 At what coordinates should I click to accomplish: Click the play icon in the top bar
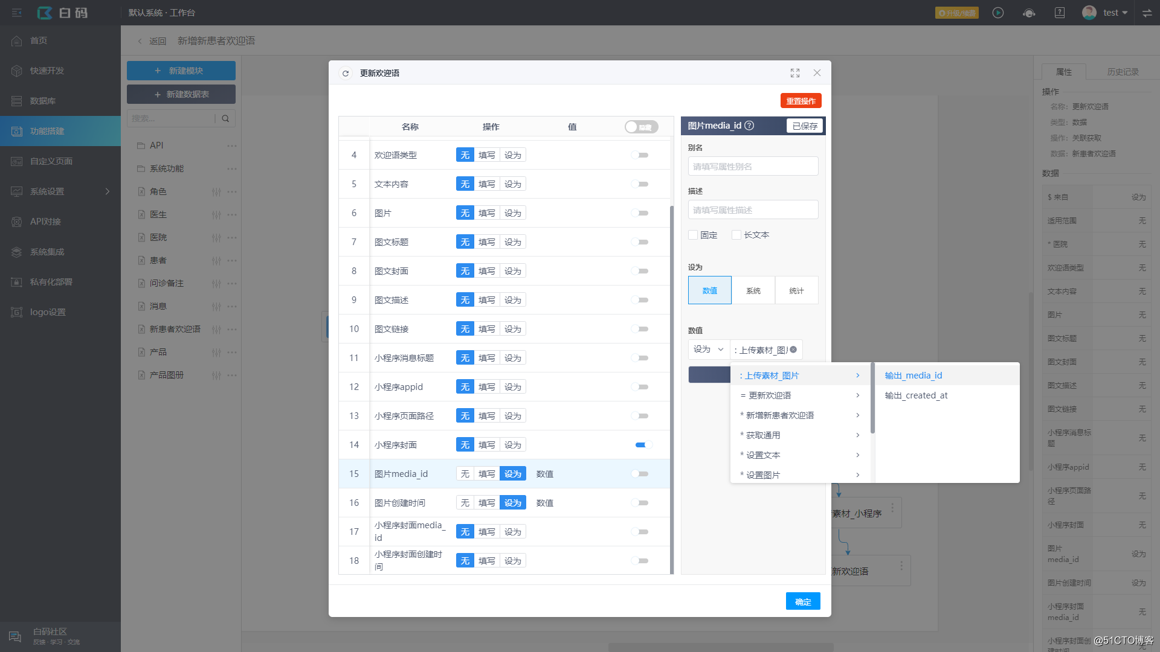[998, 13]
